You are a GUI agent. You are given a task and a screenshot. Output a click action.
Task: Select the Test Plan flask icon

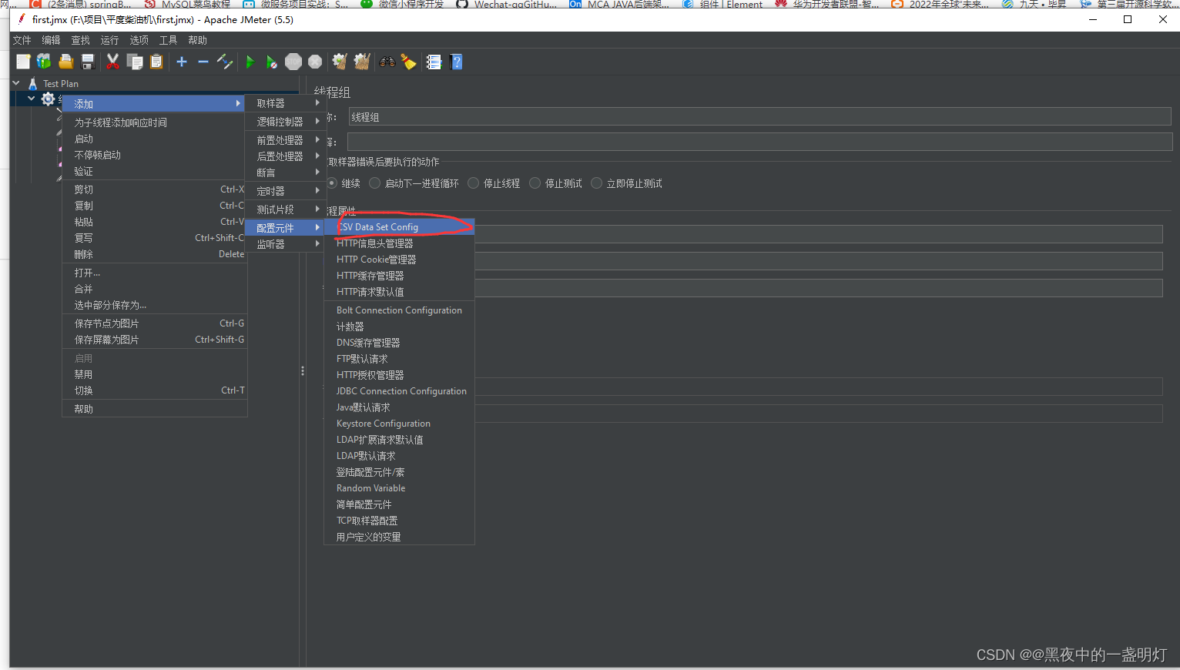click(32, 83)
